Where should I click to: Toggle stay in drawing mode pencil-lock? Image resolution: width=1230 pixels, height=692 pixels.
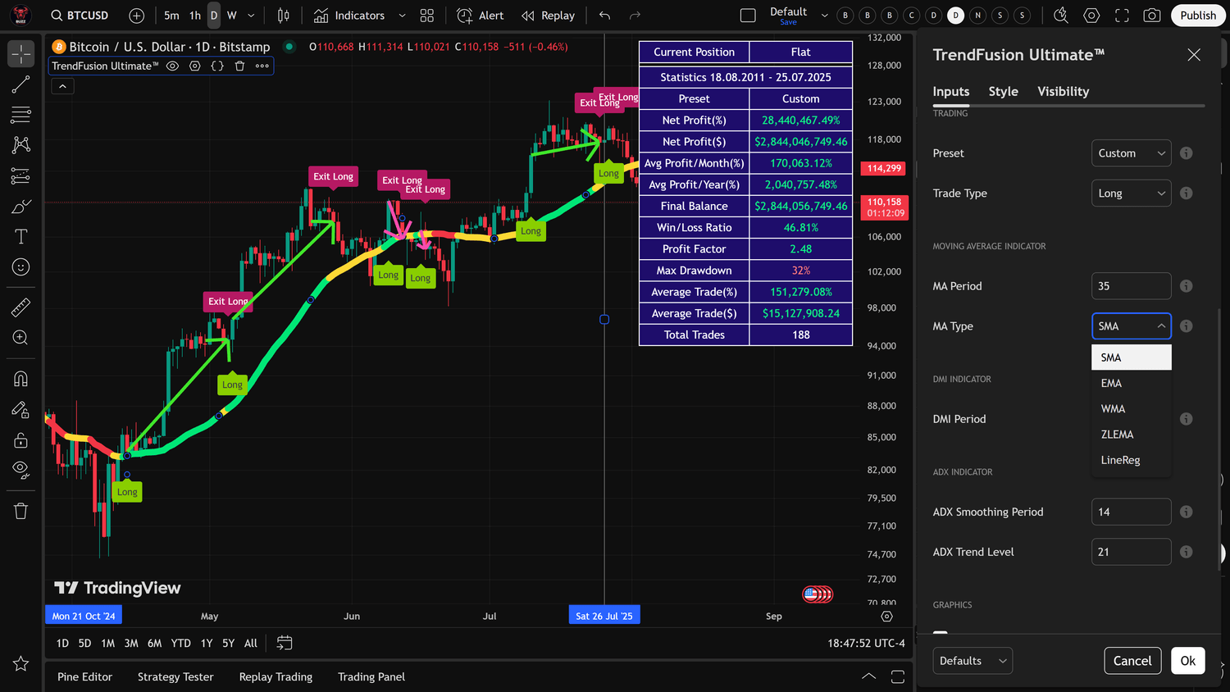coord(21,409)
